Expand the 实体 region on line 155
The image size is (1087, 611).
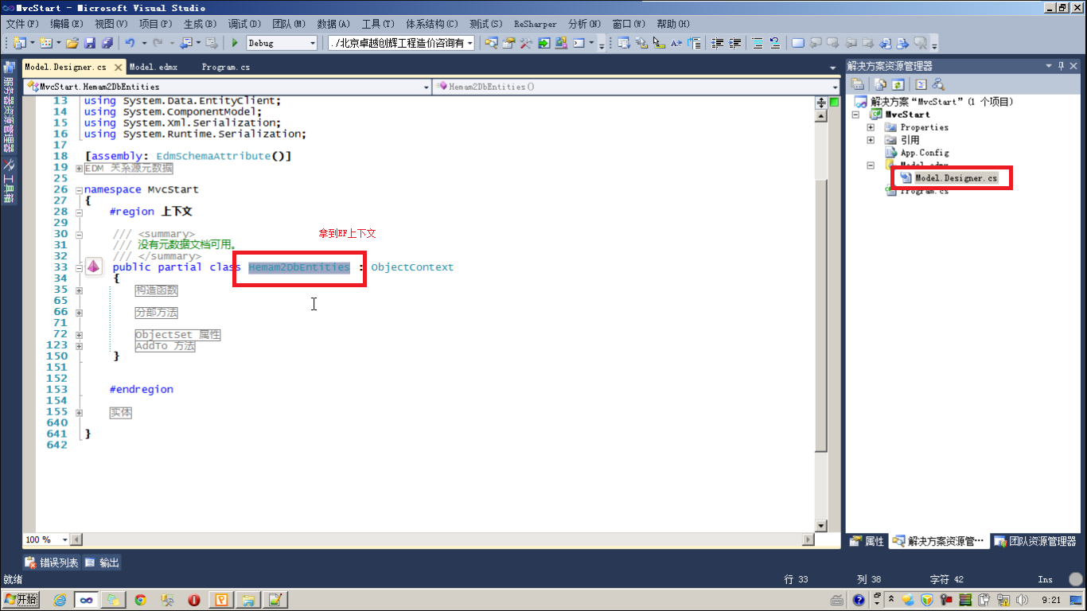pos(79,413)
